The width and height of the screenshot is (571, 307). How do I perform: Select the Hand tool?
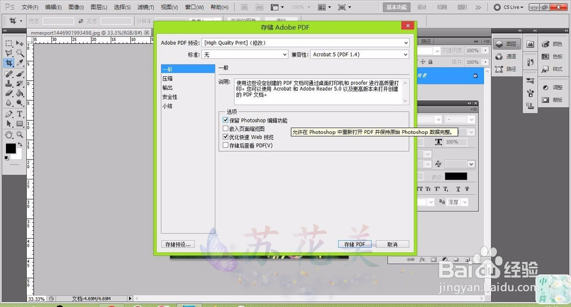[9, 135]
